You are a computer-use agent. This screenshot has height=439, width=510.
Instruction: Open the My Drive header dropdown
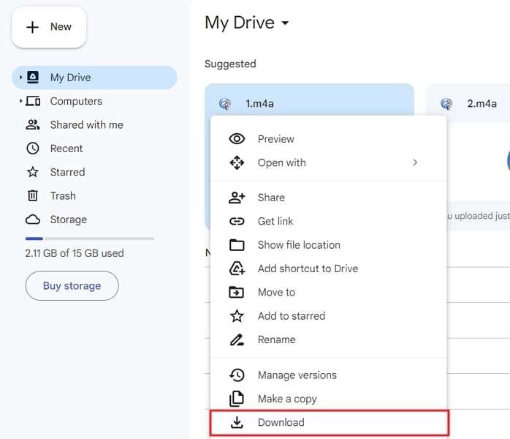(x=285, y=23)
